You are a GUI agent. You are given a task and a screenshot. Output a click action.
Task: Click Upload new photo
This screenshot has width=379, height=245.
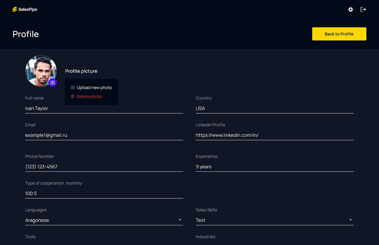click(x=94, y=87)
